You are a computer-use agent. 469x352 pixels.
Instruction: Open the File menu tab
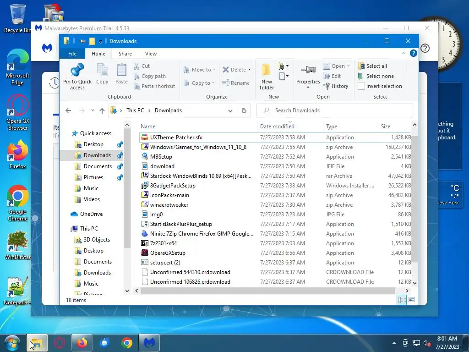[x=72, y=54]
